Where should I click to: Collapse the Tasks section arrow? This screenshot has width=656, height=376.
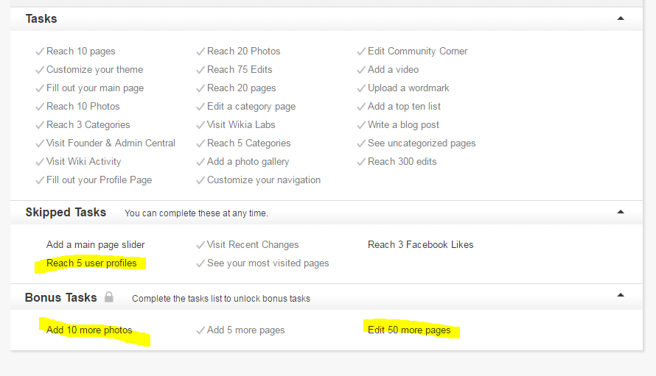click(621, 18)
